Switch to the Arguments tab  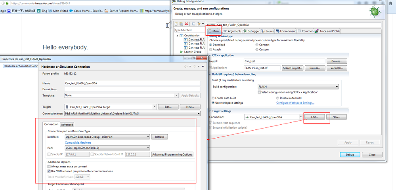(x=232, y=31)
